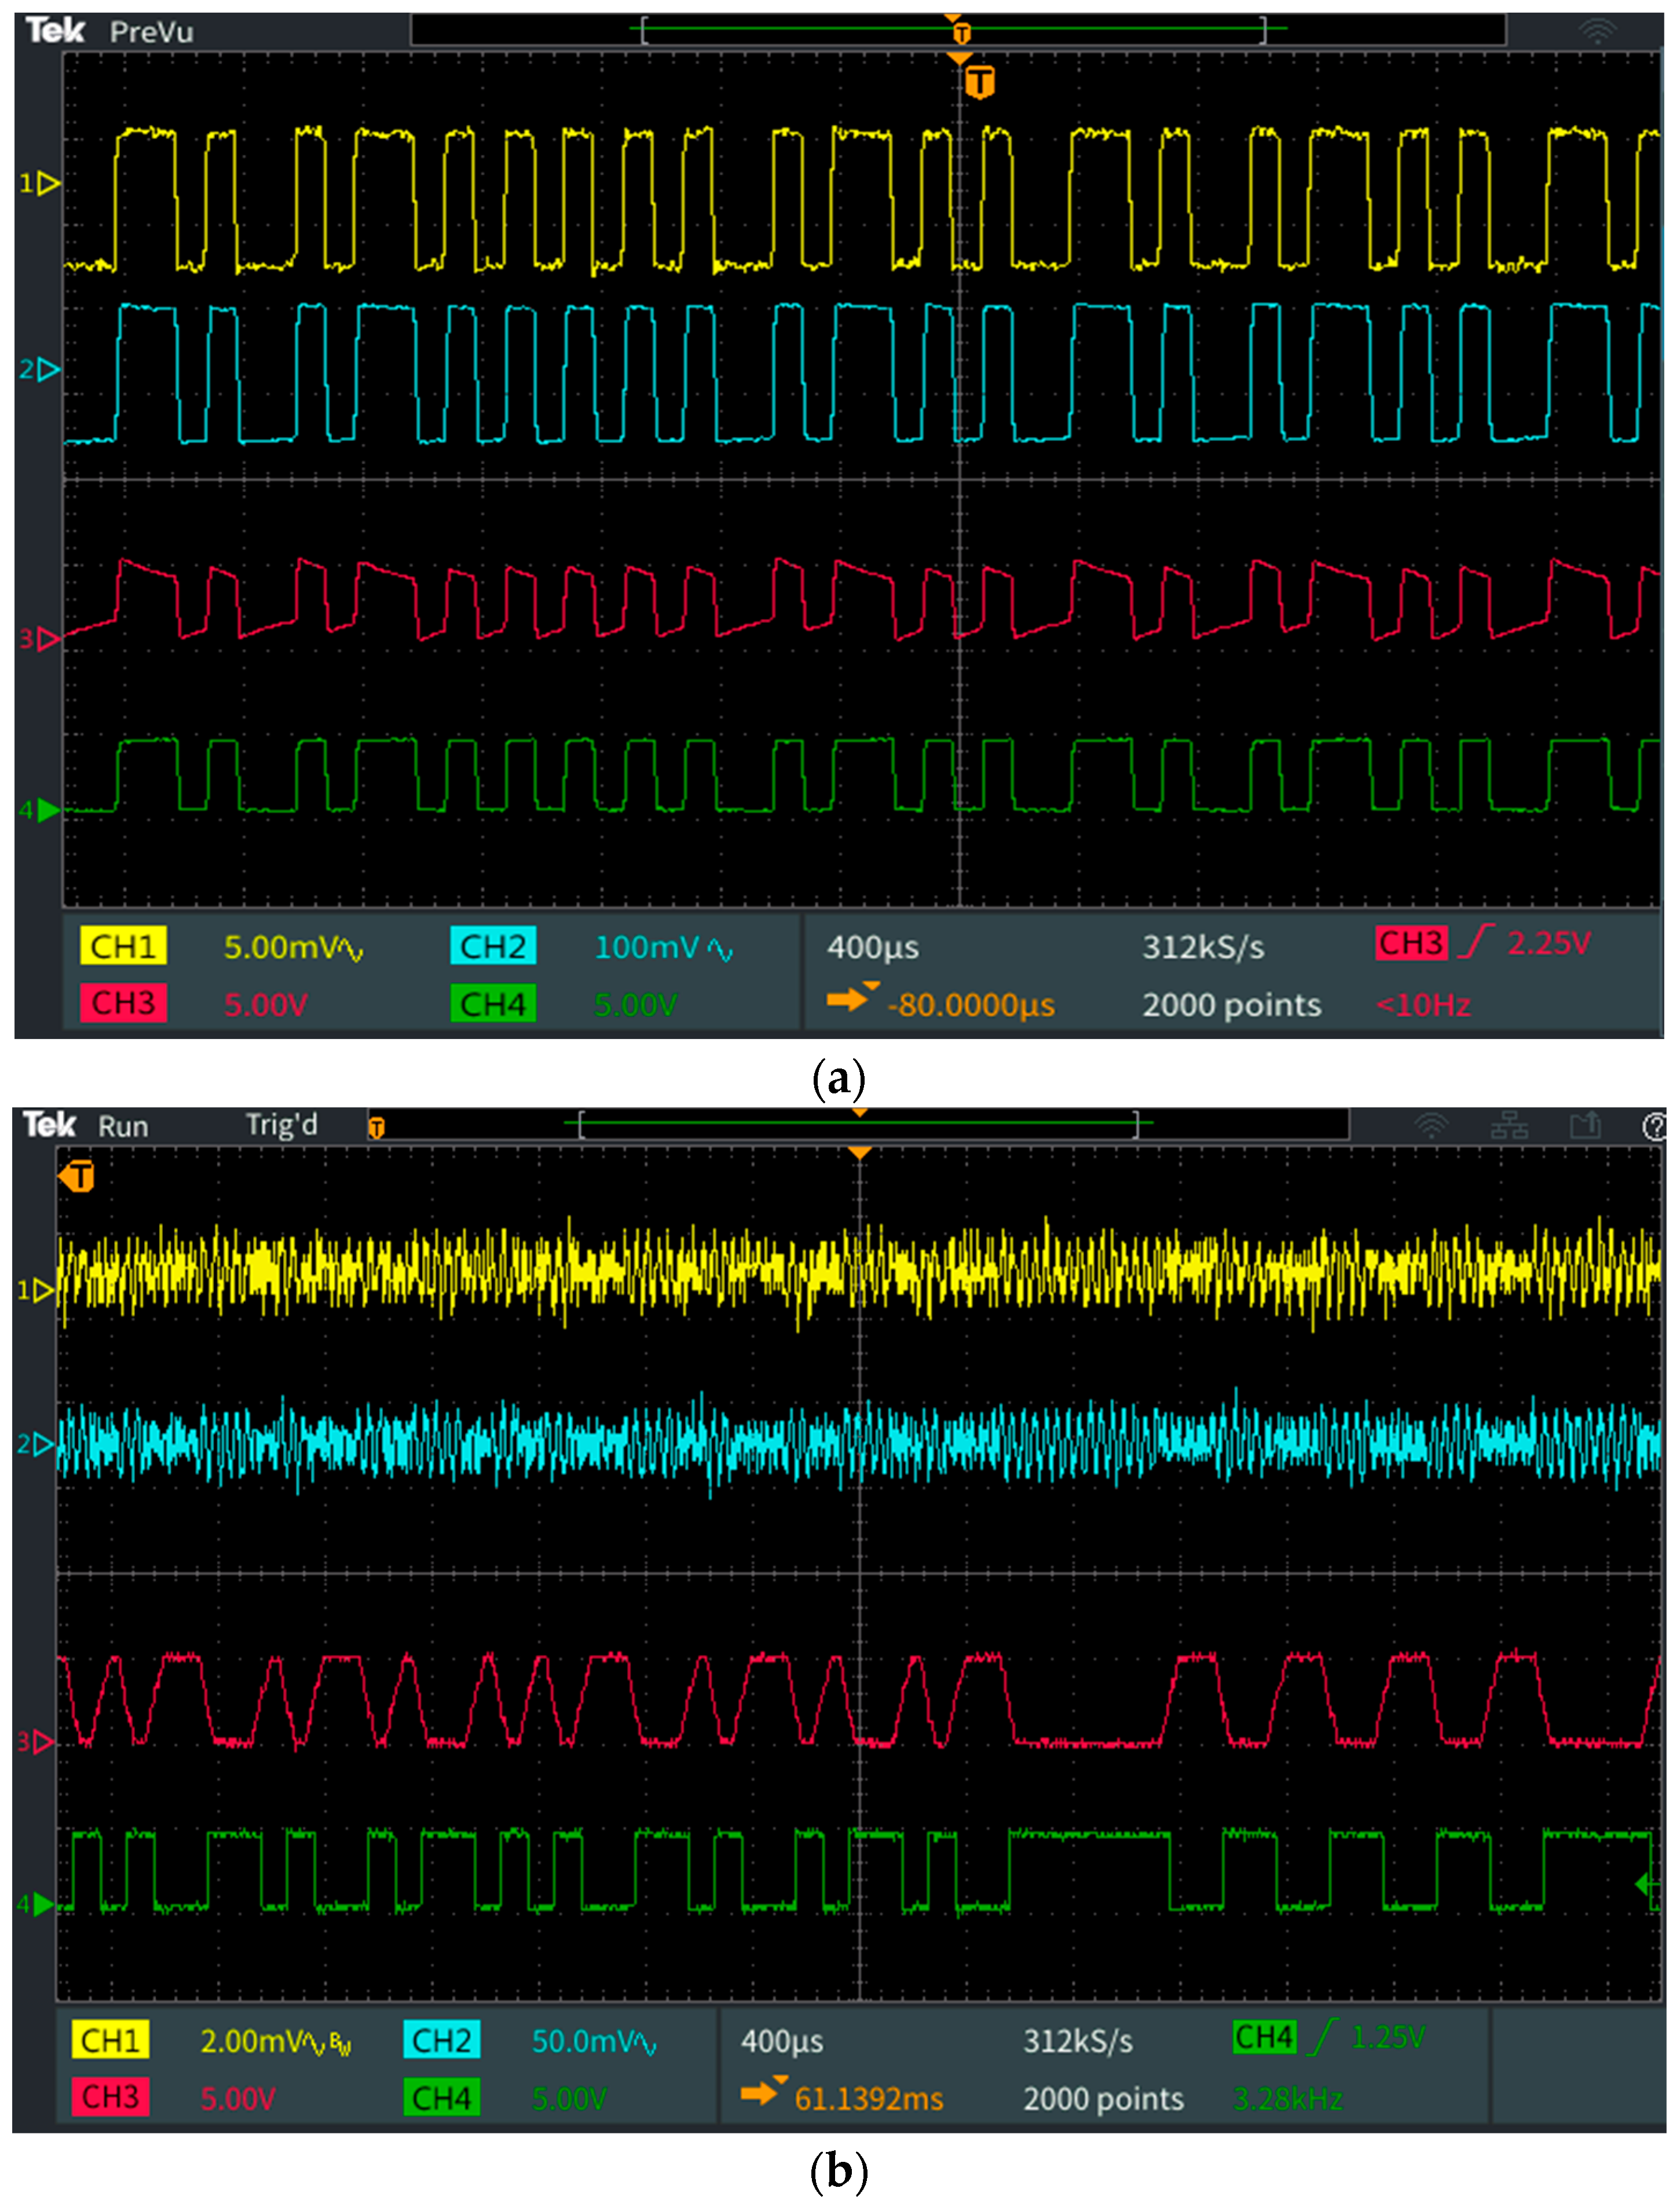Viewport: 1680px width, 2203px height.
Task: Click 312kS/s sample rate in panel (a)
Action: [x=1203, y=947]
